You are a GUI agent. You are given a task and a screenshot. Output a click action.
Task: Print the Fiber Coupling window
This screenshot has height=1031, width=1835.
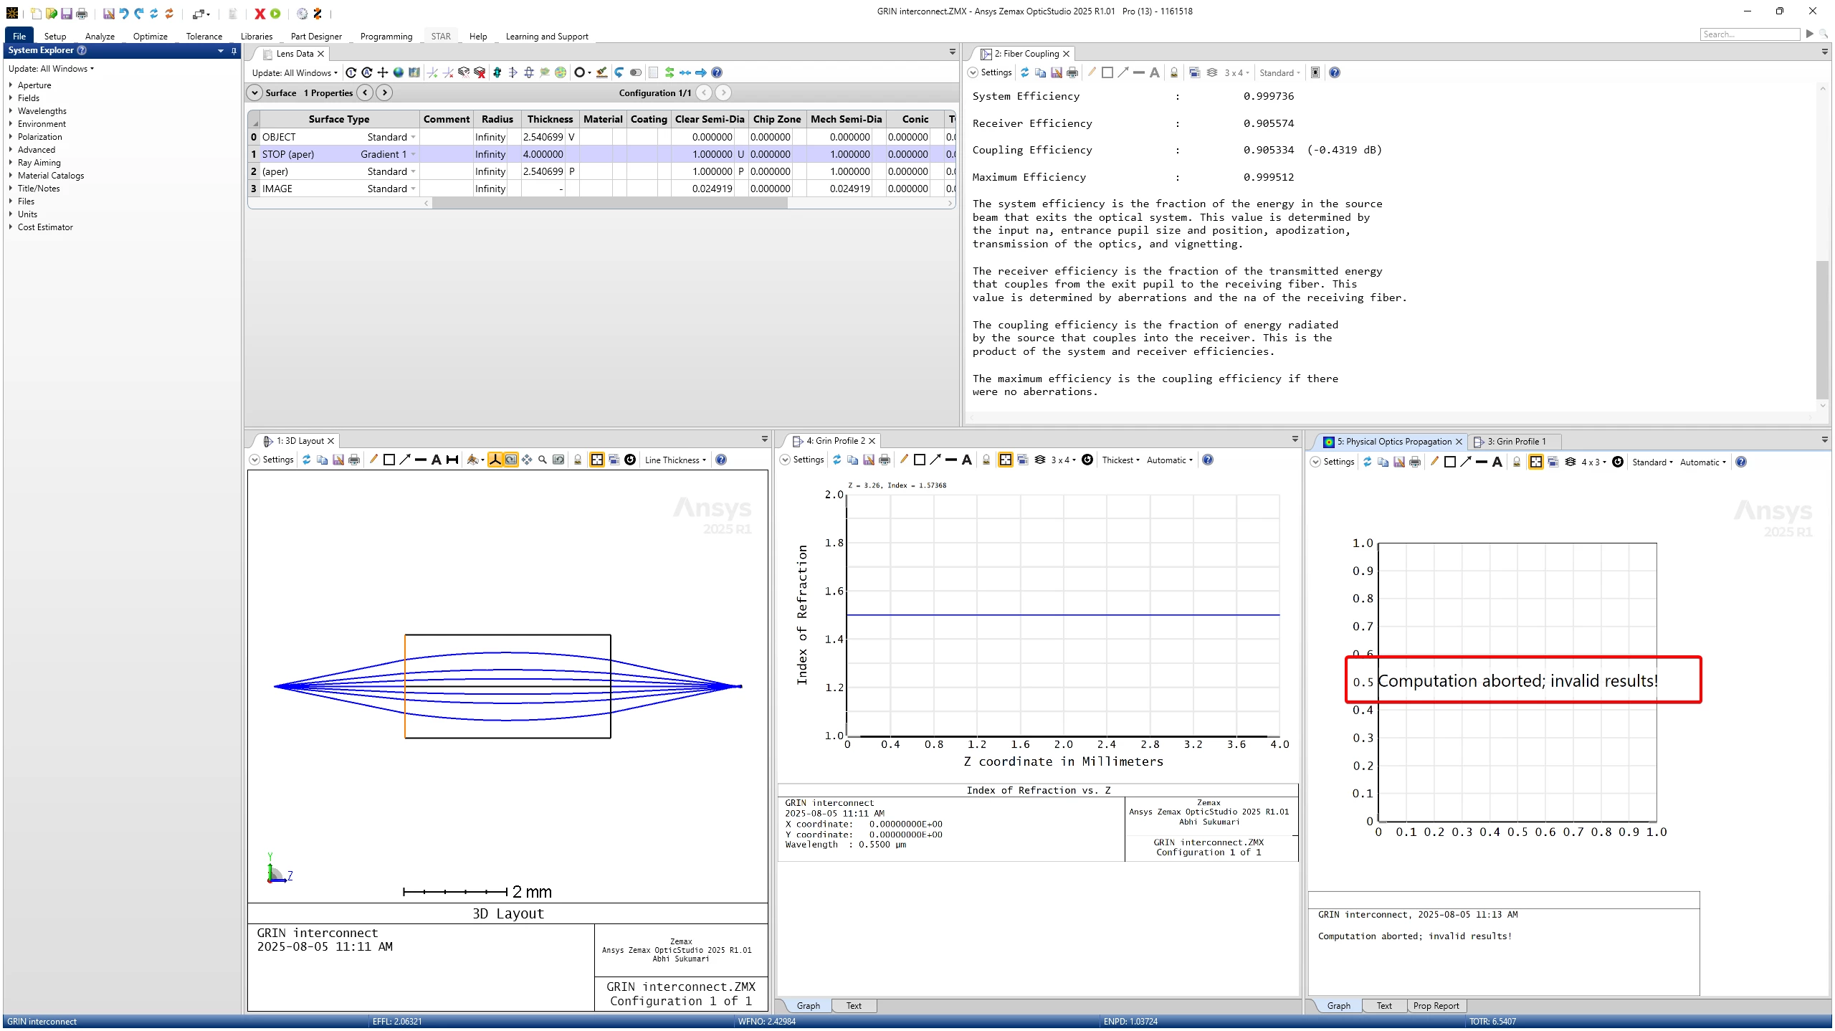pos(1072,72)
